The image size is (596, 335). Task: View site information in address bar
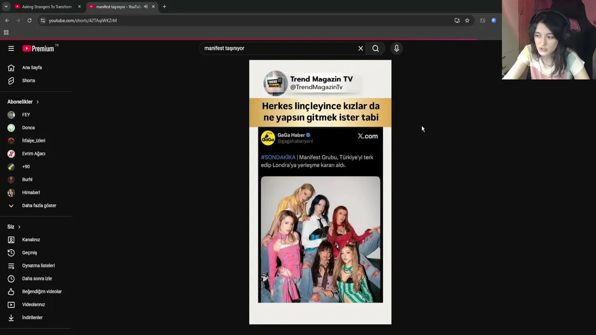[x=42, y=20]
